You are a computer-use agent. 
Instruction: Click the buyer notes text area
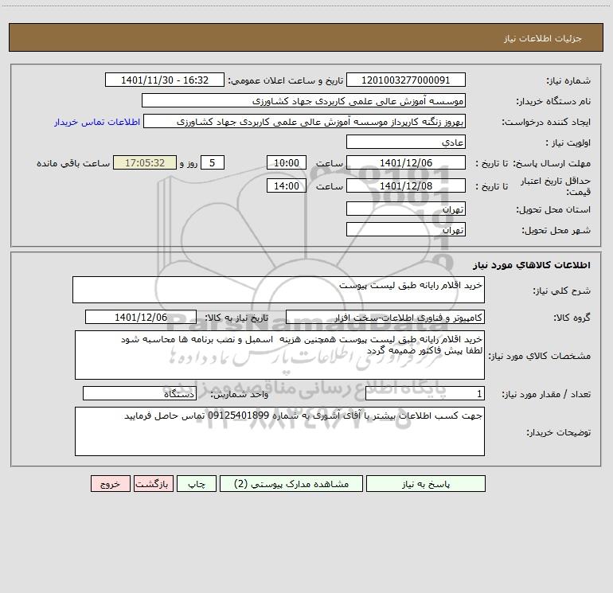coord(279,431)
